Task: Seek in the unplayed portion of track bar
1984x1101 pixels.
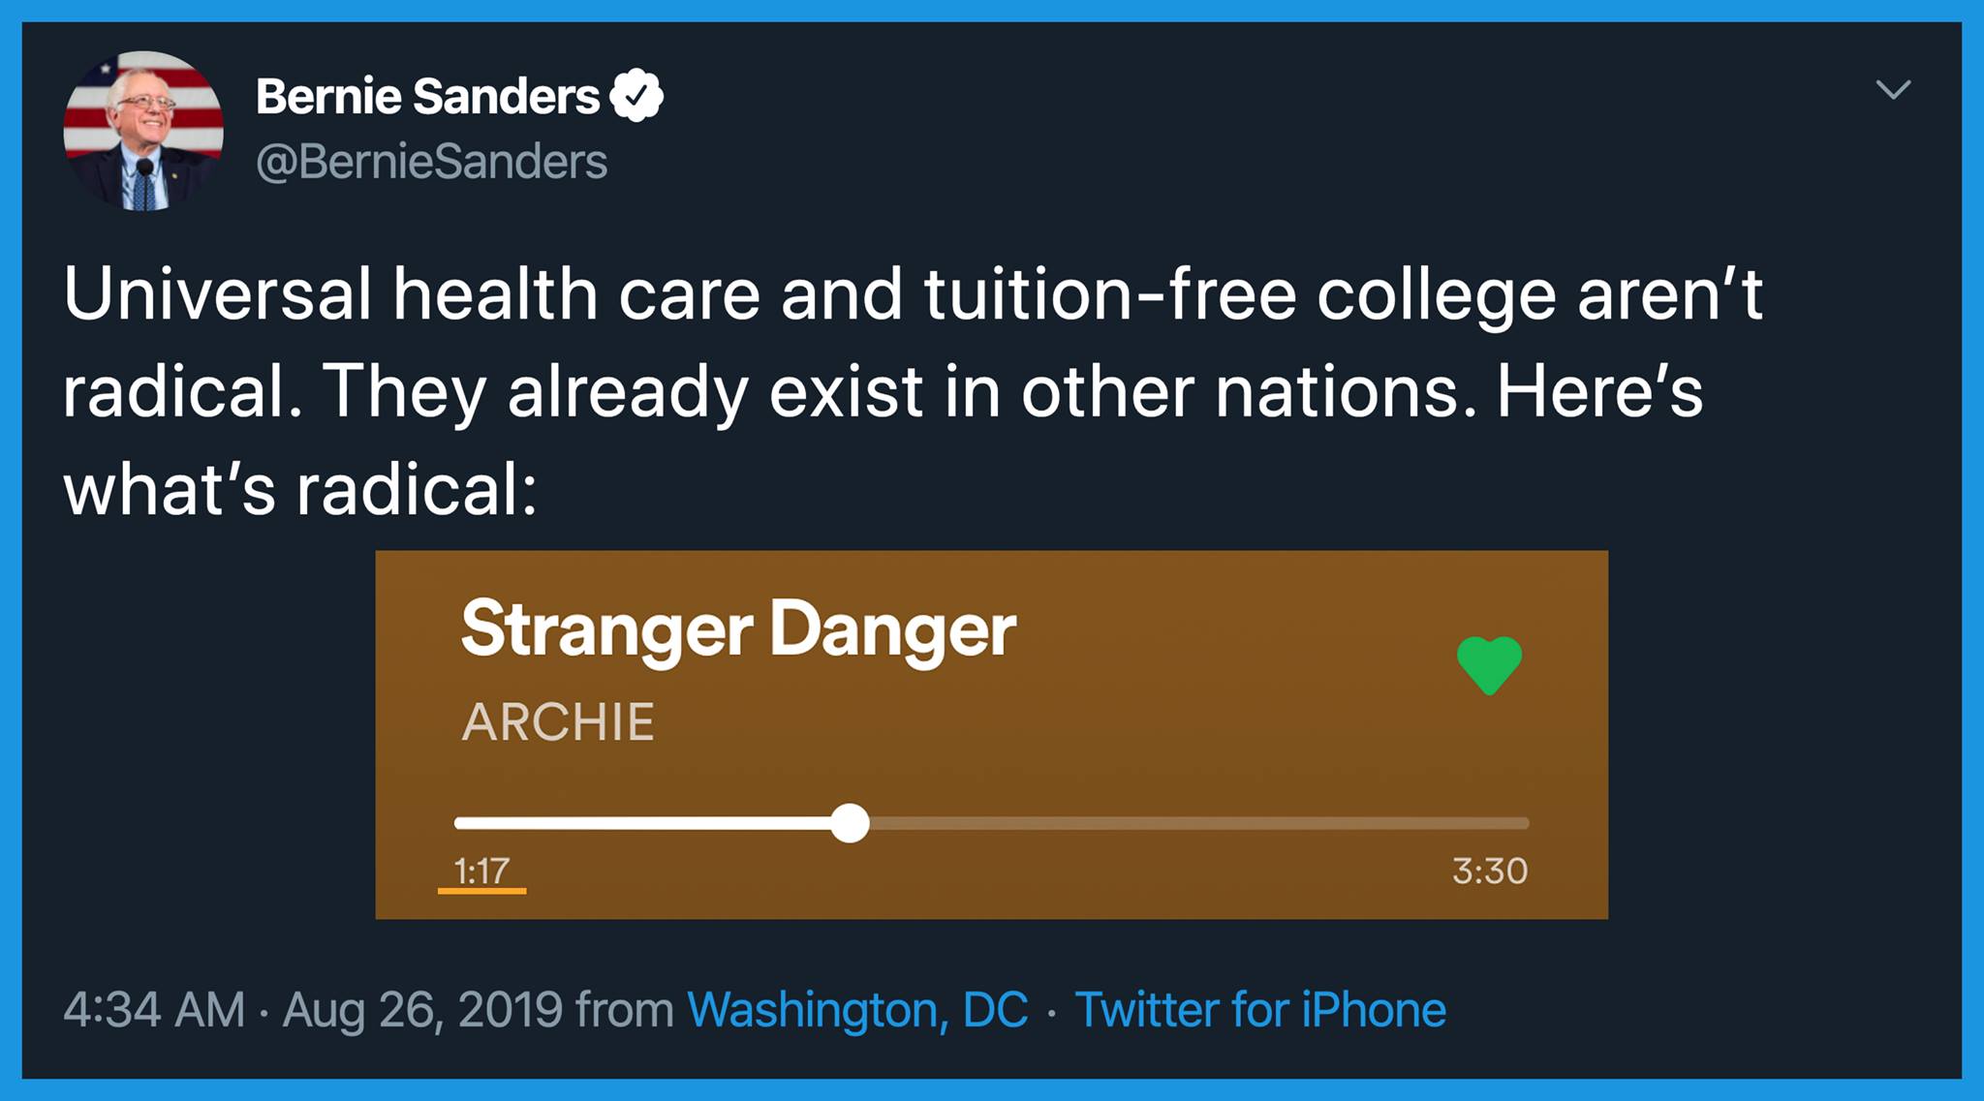Action: click(1199, 823)
